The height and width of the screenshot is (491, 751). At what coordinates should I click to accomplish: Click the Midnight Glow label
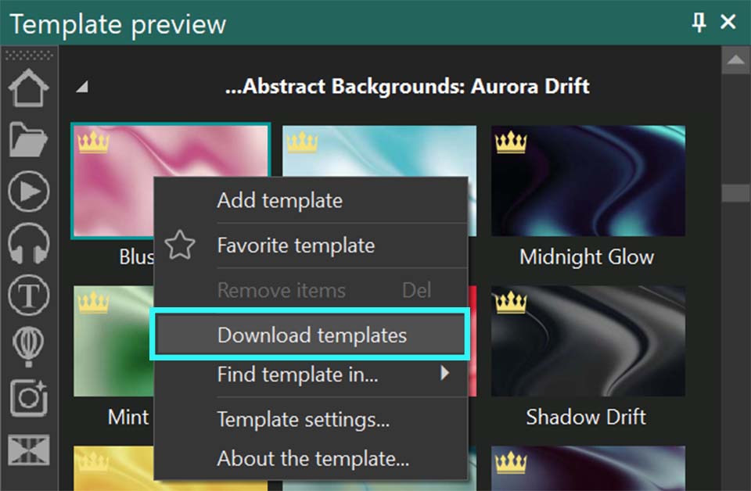pos(587,257)
